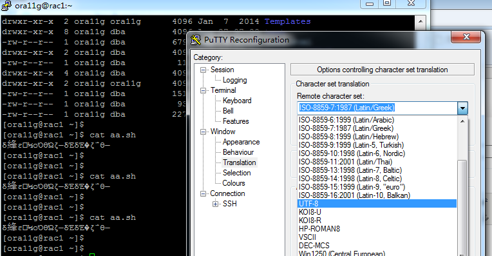Image resolution: width=492 pixels, height=256 pixels.
Task: Open the Keyboard settings category
Action: [237, 101]
